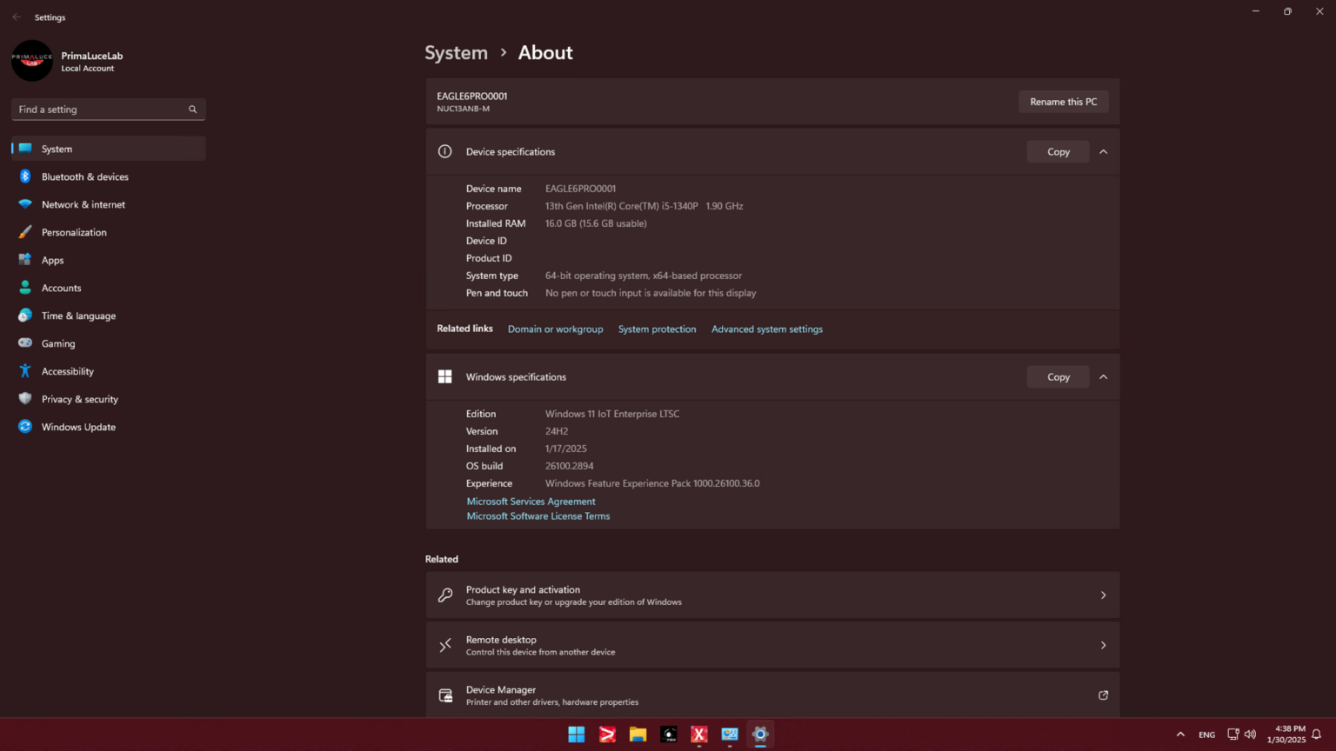Open the Advanced system settings link
The image size is (1336, 751).
pyautogui.click(x=766, y=329)
